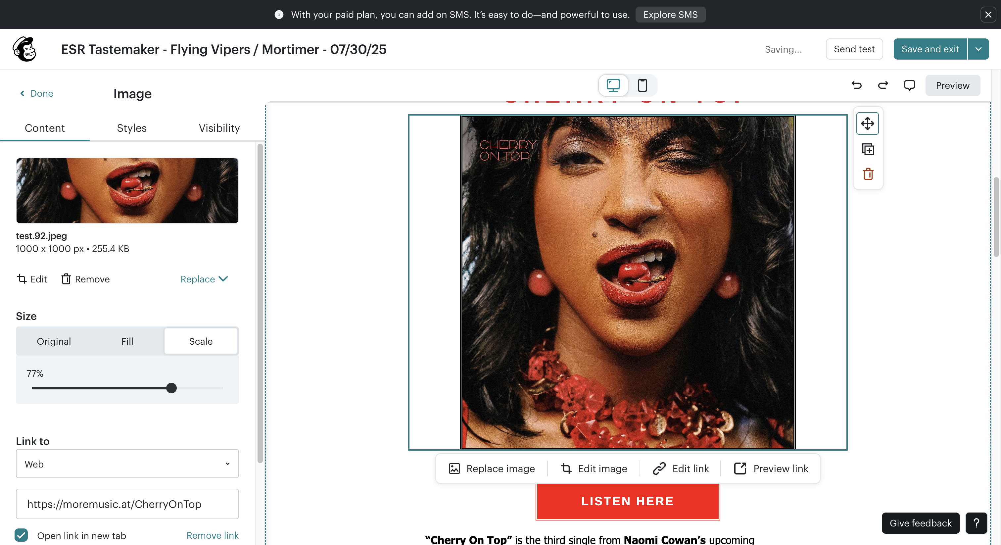
Task: Expand the Replace dropdown
Action: pyautogui.click(x=204, y=279)
